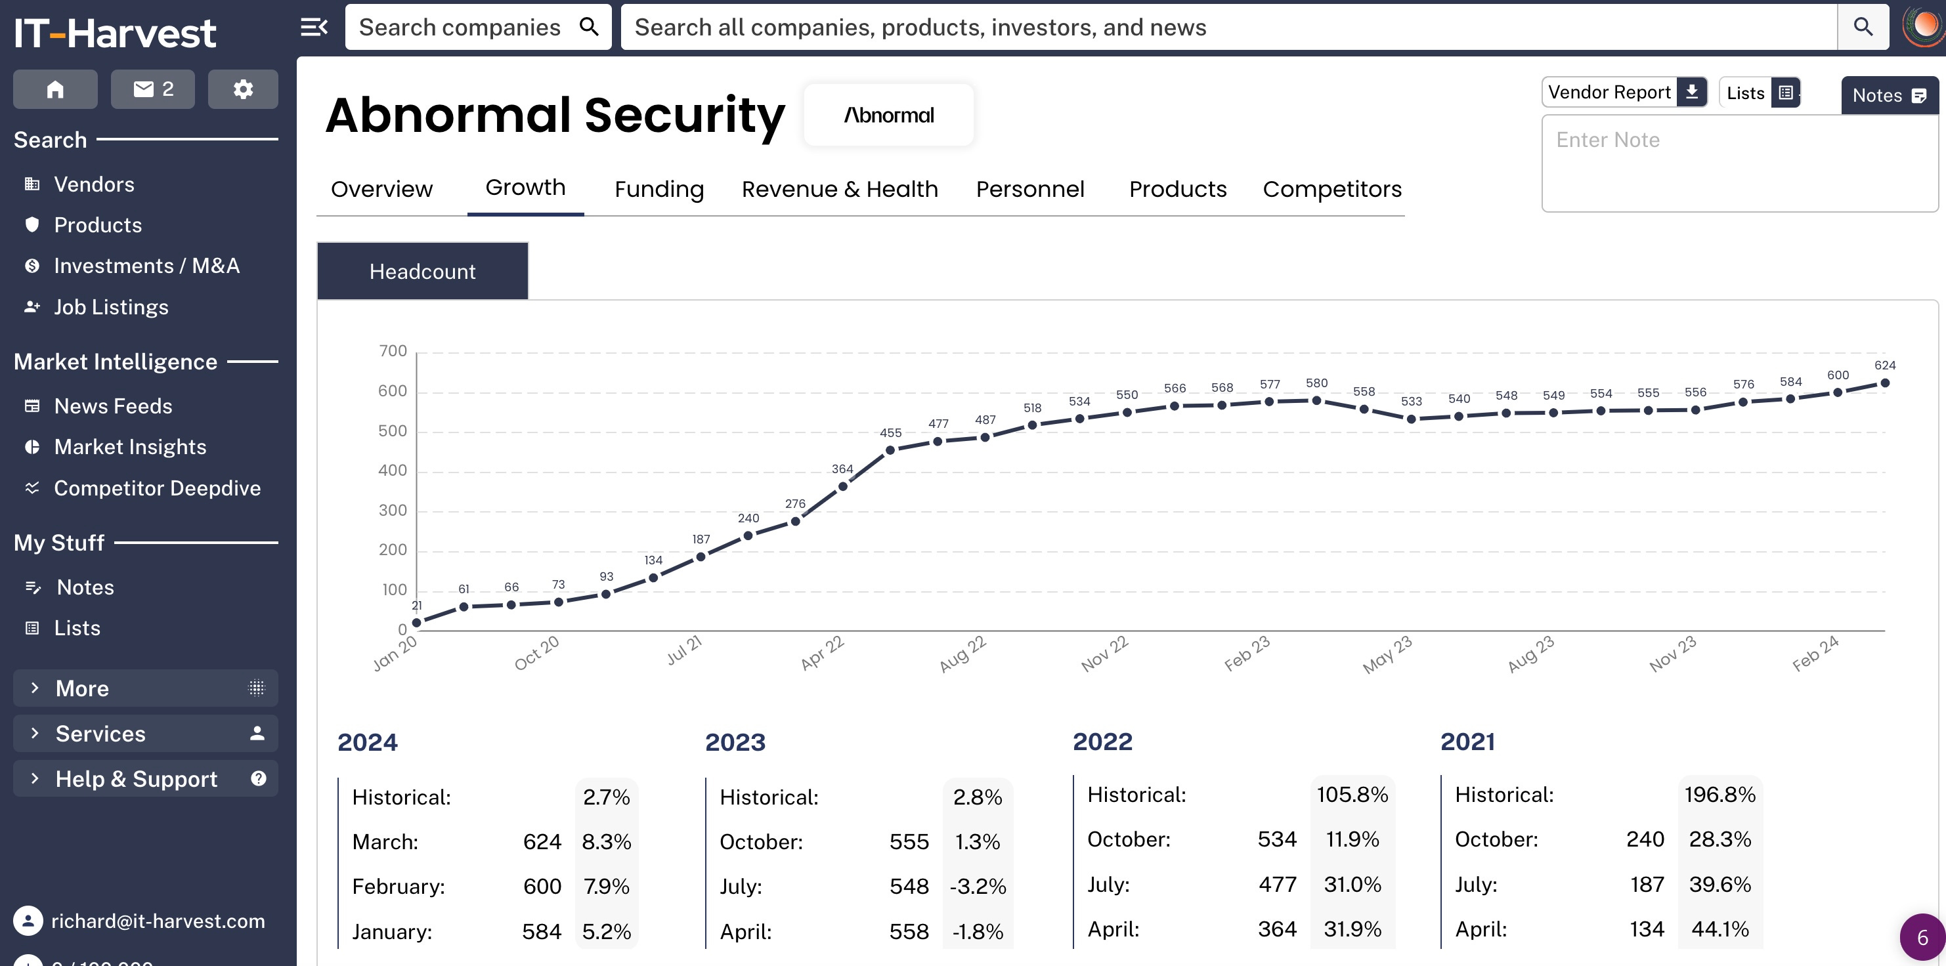Click the Job Listings person icon
Viewport: 1946px width, 966px height.
(x=32, y=306)
